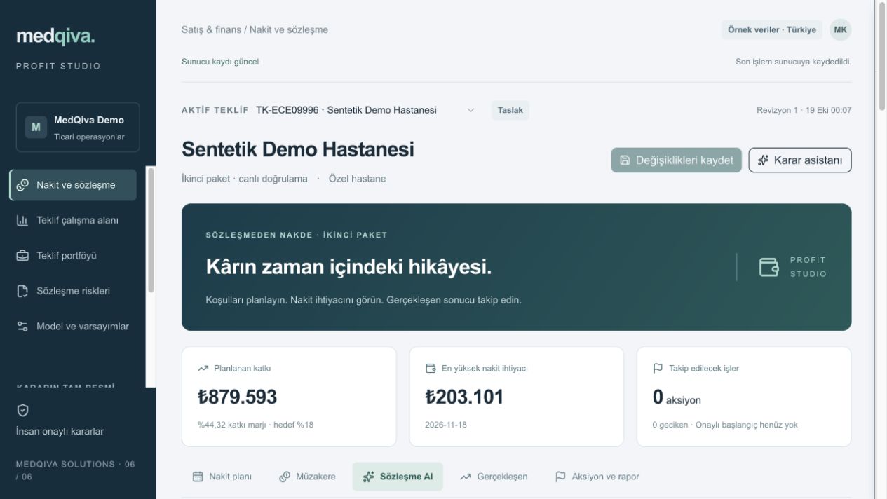Screen dimensions: 887x499
Task: Click the sparkle icon in Karar asistanı
Action: click(x=763, y=160)
